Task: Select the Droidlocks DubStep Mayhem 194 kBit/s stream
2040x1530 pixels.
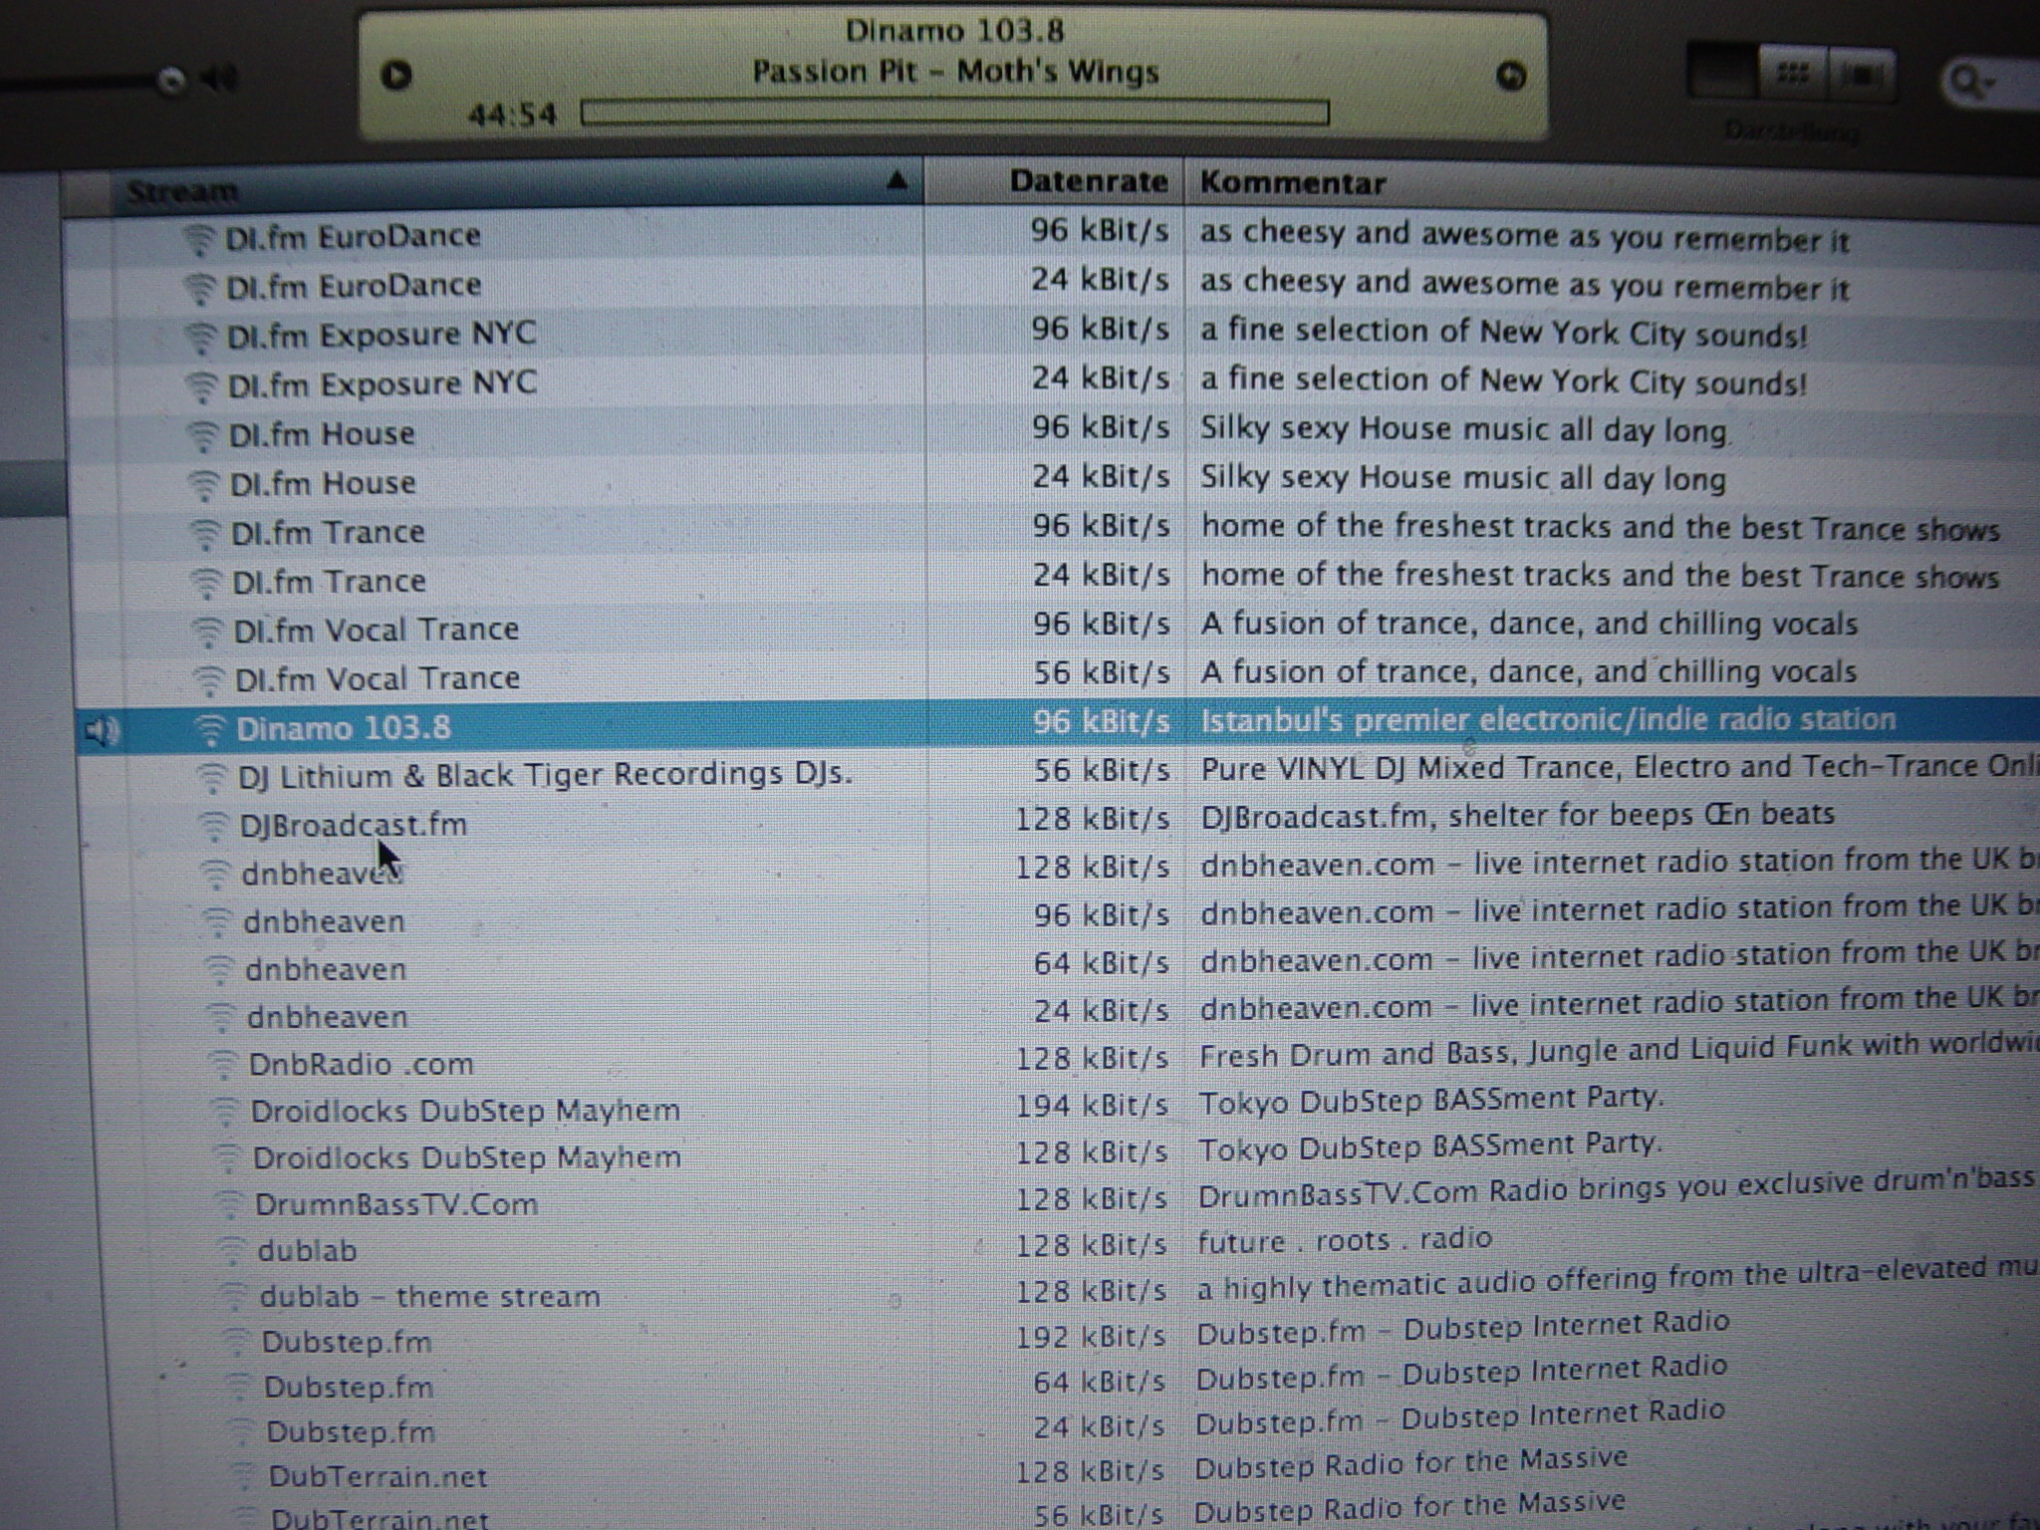Action: (x=464, y=1111)
